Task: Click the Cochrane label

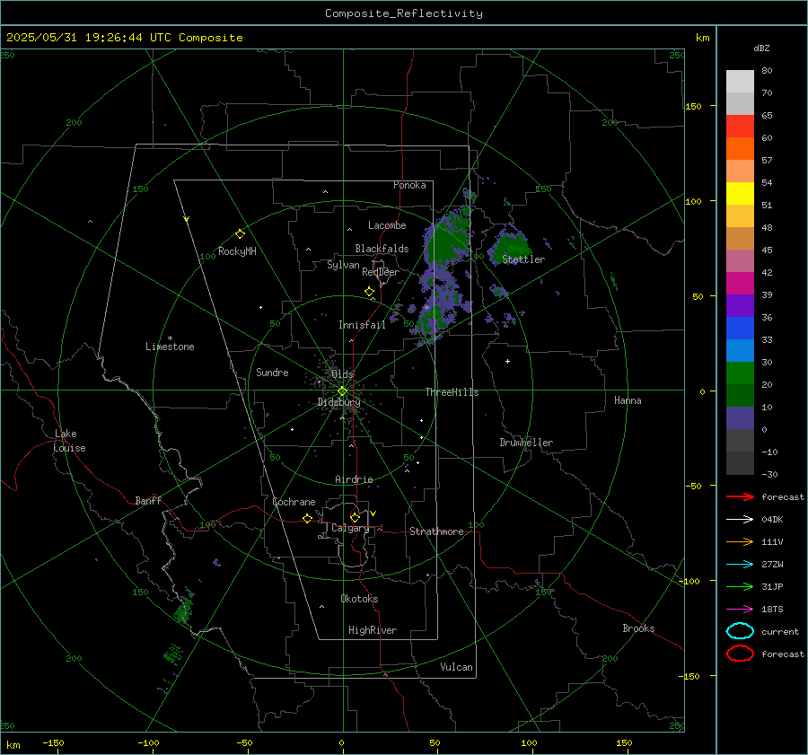Action: (x=294, y=502)
